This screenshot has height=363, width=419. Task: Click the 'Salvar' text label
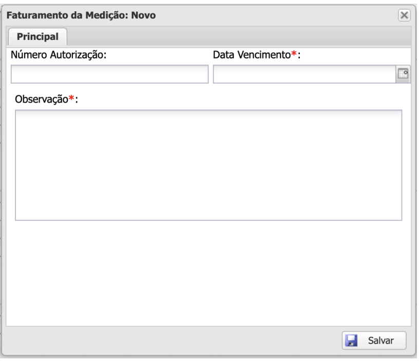[381, 340]
